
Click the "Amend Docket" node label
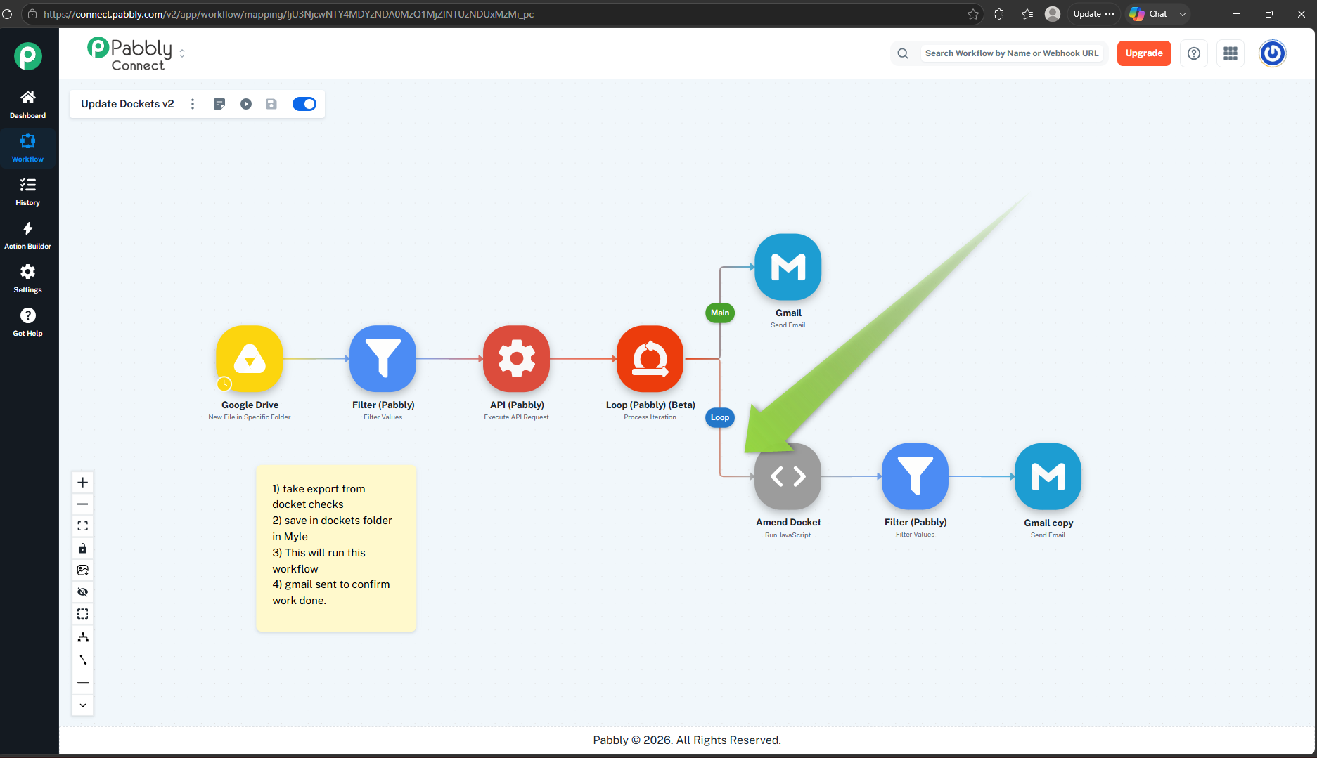click(788, 523)
